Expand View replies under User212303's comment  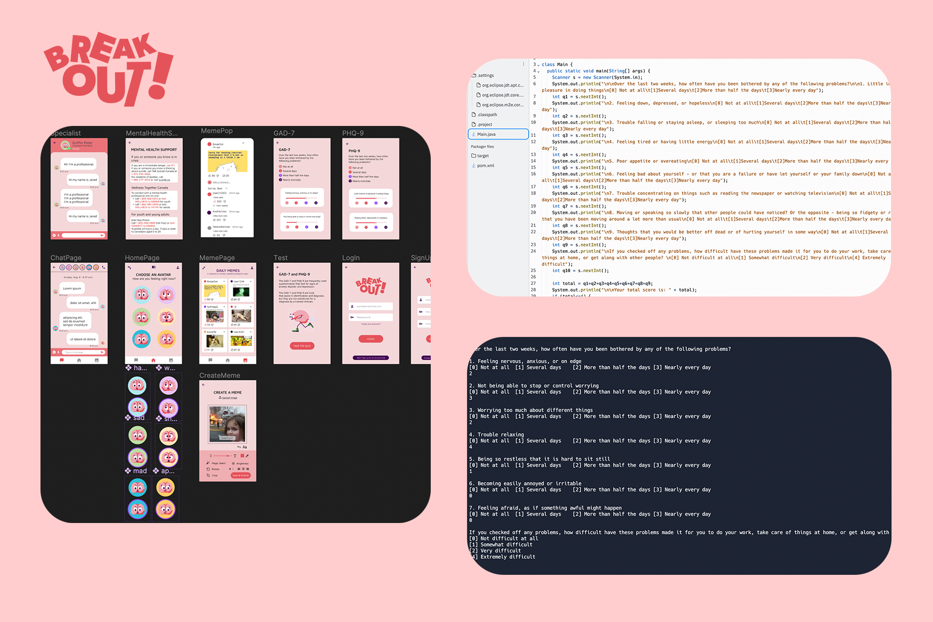coord(222,205)
